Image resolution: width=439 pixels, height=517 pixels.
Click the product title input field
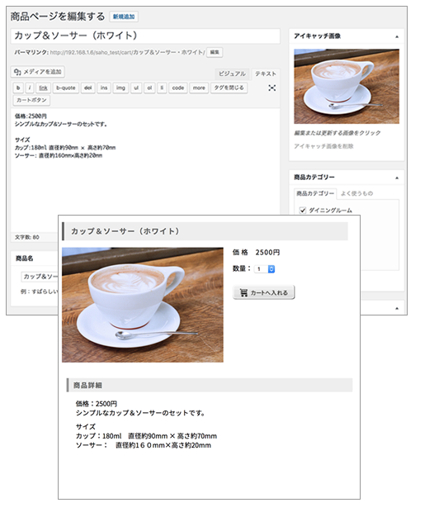(145, 36)
